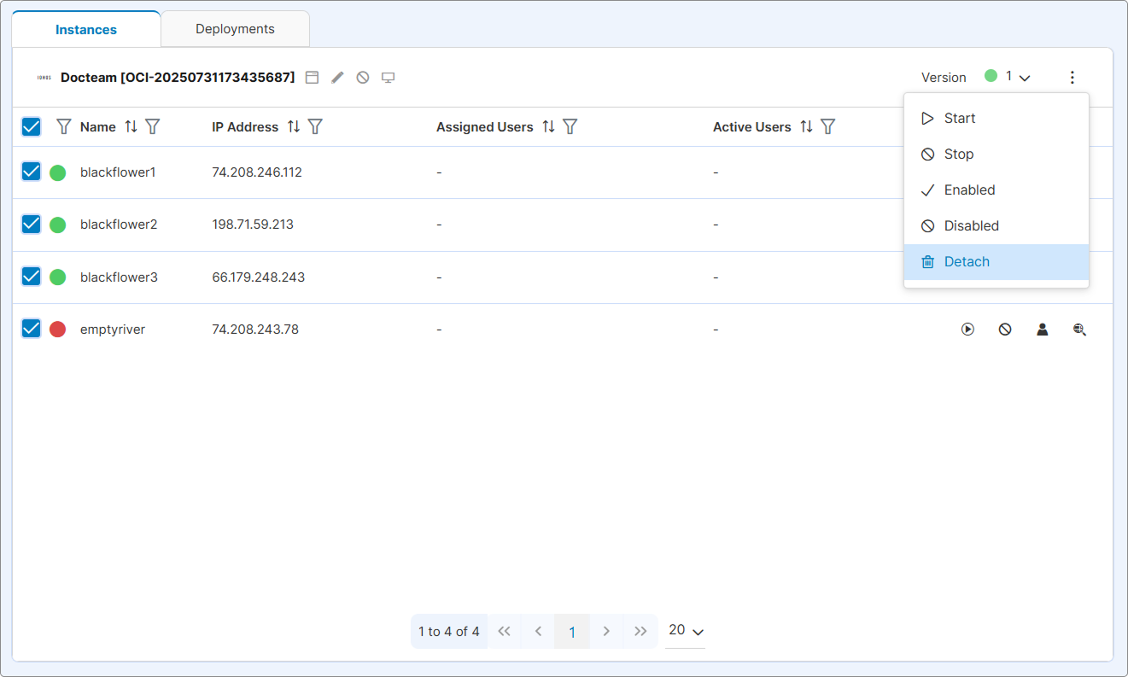This screenshot has width=1128, height=677.
Task: Sort by the Active Users column
Action: (x=806, y=127)
